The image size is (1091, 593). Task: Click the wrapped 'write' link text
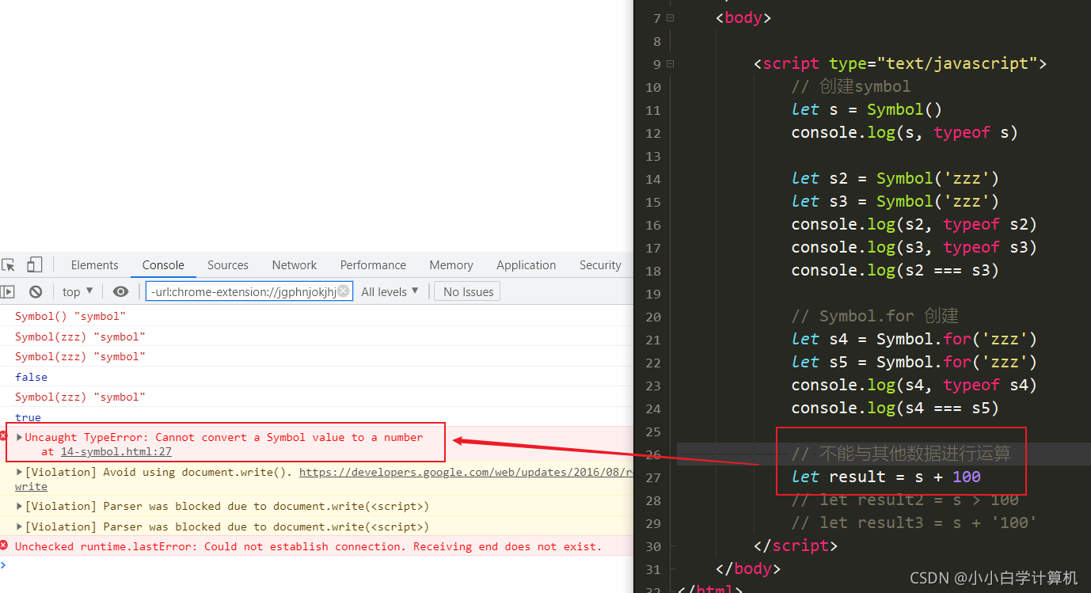coord(31,486)
